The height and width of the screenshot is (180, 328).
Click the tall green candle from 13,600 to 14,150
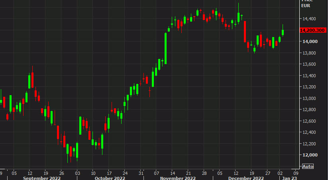[165, 48]
